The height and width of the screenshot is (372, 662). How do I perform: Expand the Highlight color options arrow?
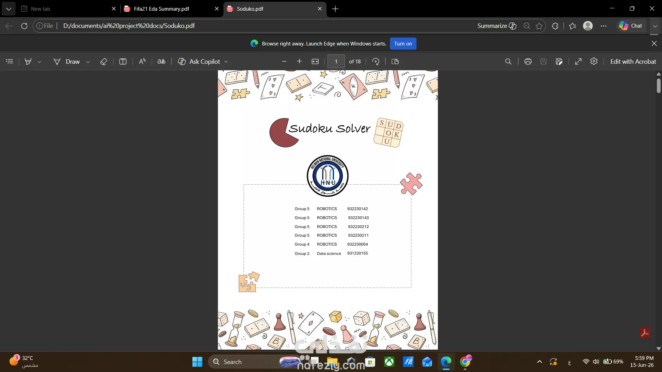click(x=39, y=62)
